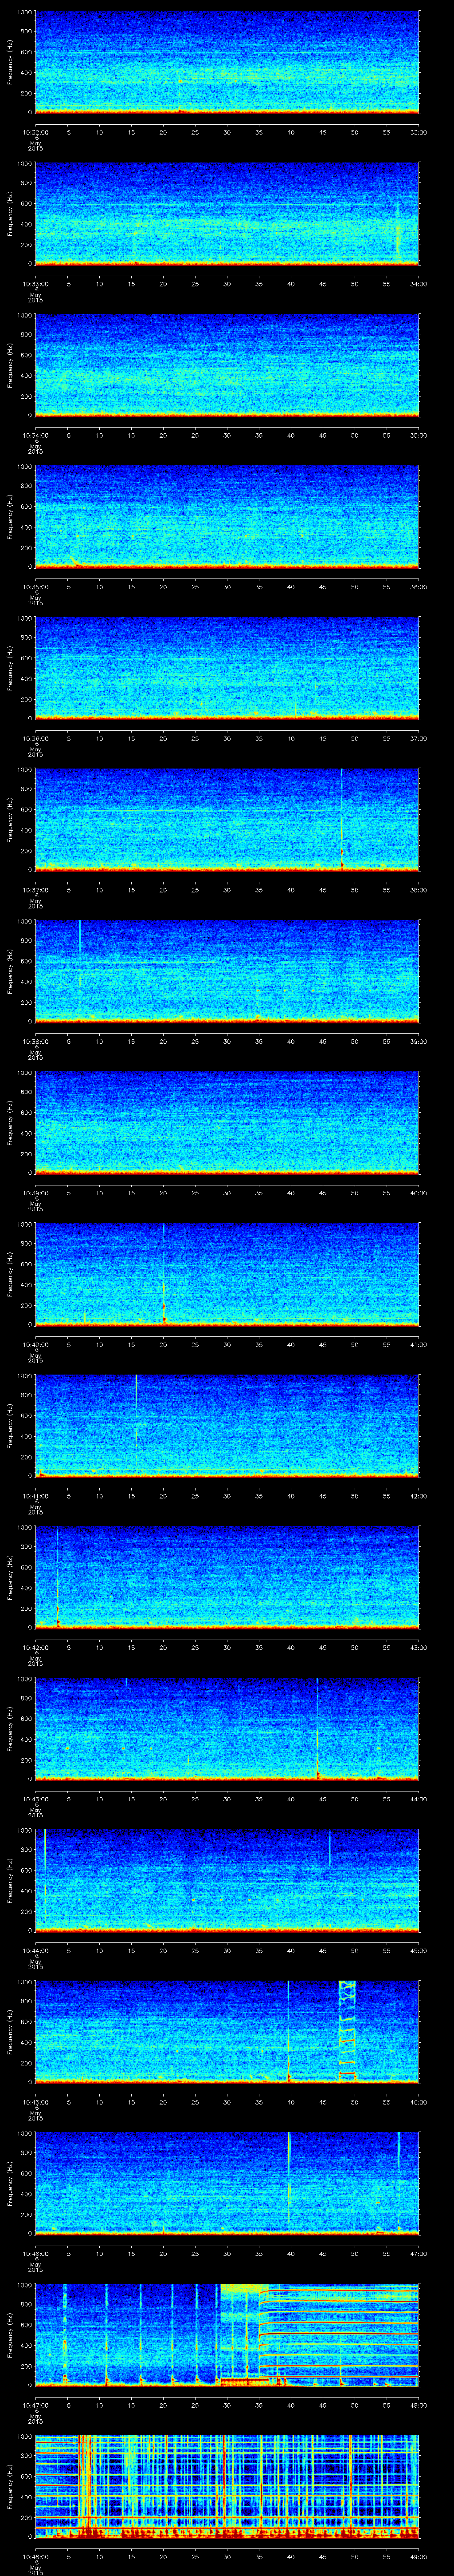Screen dimensions: 454x2576
Task: Click the spectrogram panel starting at 10:33:00
Action: pos(227,213)
